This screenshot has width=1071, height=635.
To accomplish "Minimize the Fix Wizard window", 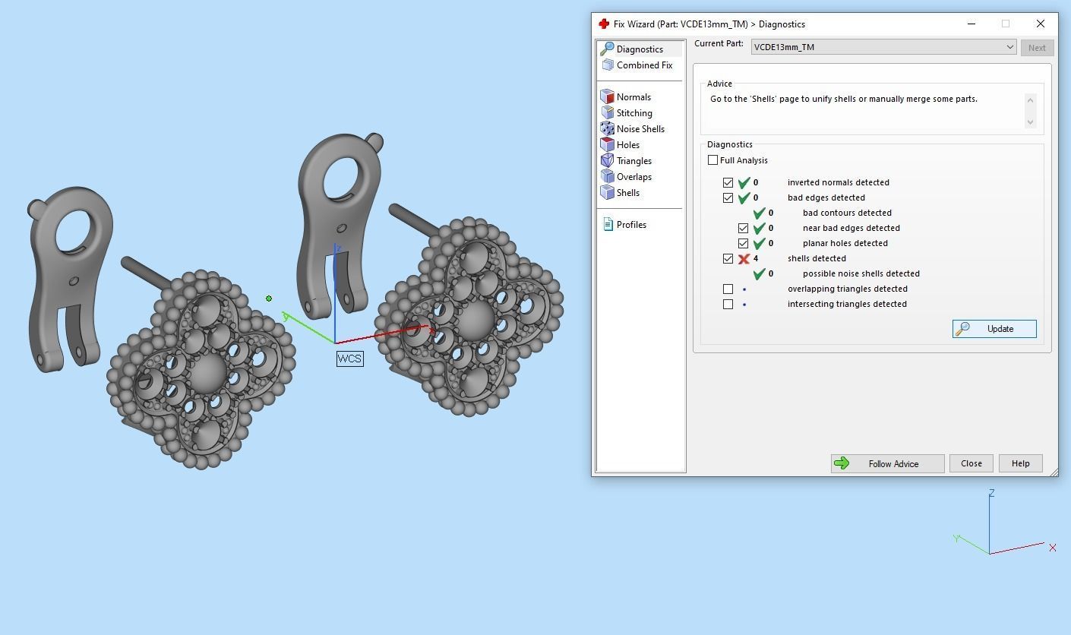I will point(971,24).
